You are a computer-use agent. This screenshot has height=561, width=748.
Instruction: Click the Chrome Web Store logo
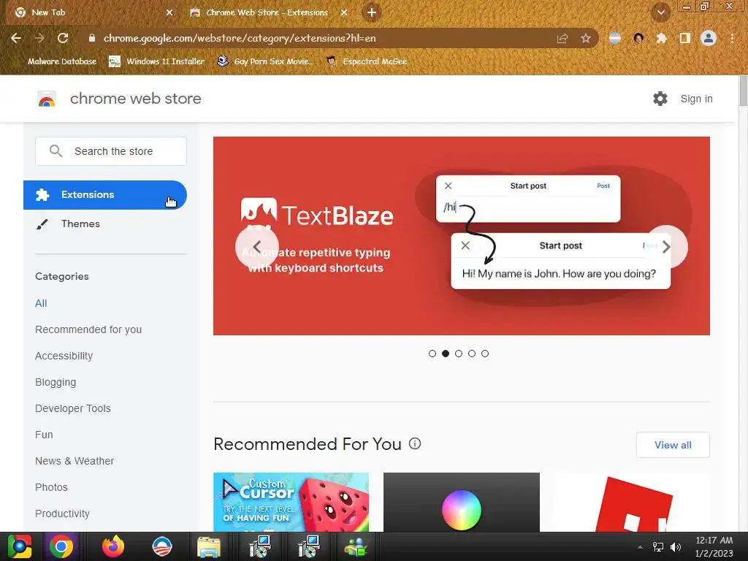47,99
